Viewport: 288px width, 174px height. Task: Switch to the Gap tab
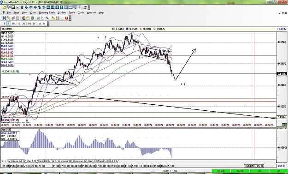coord(90,161)
